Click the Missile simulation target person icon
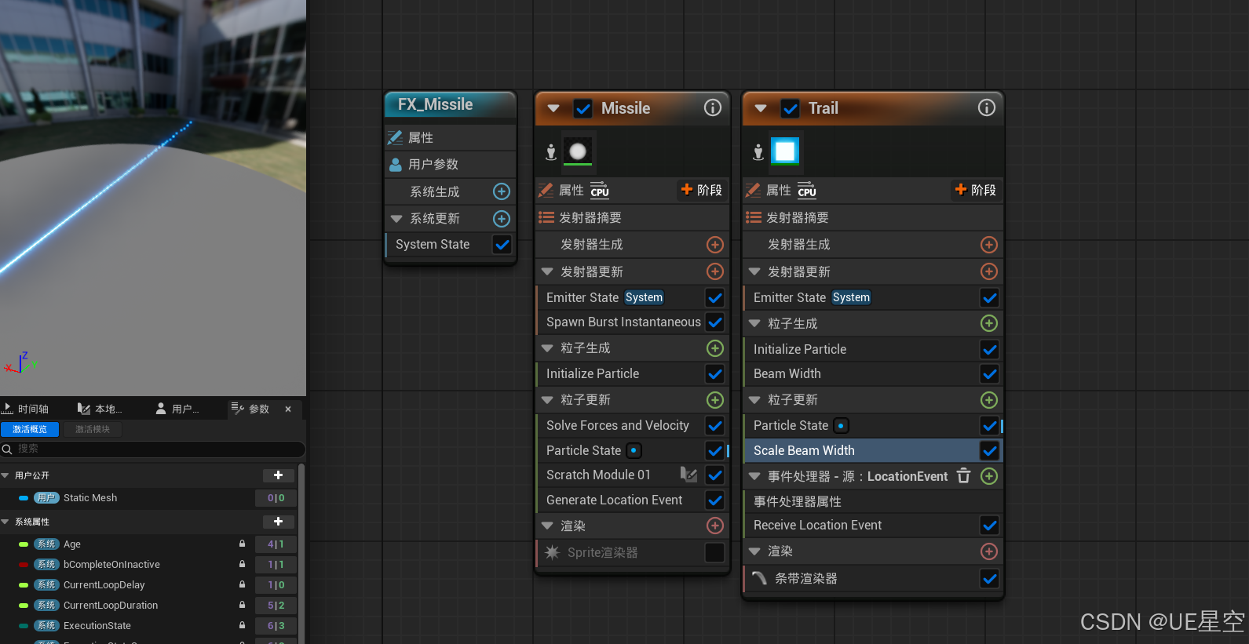 click(551, 152)
